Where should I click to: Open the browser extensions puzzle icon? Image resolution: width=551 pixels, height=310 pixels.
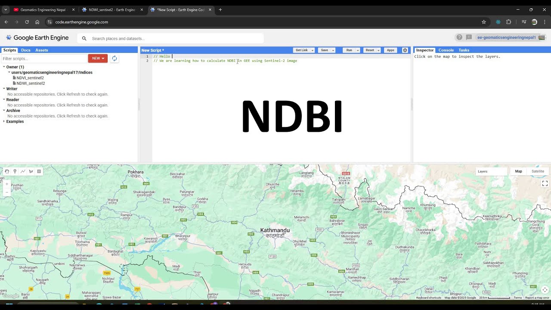[508, 22]
